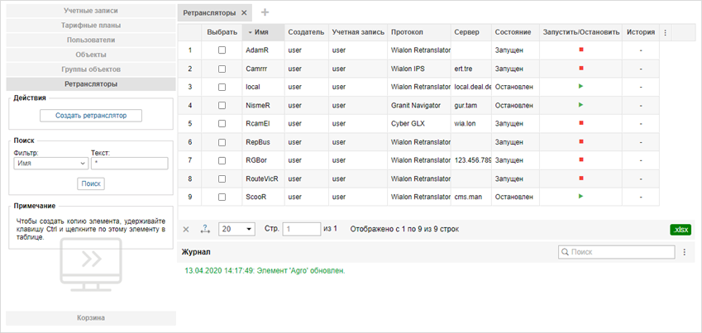Stop the RGBor retranslator

580,159
